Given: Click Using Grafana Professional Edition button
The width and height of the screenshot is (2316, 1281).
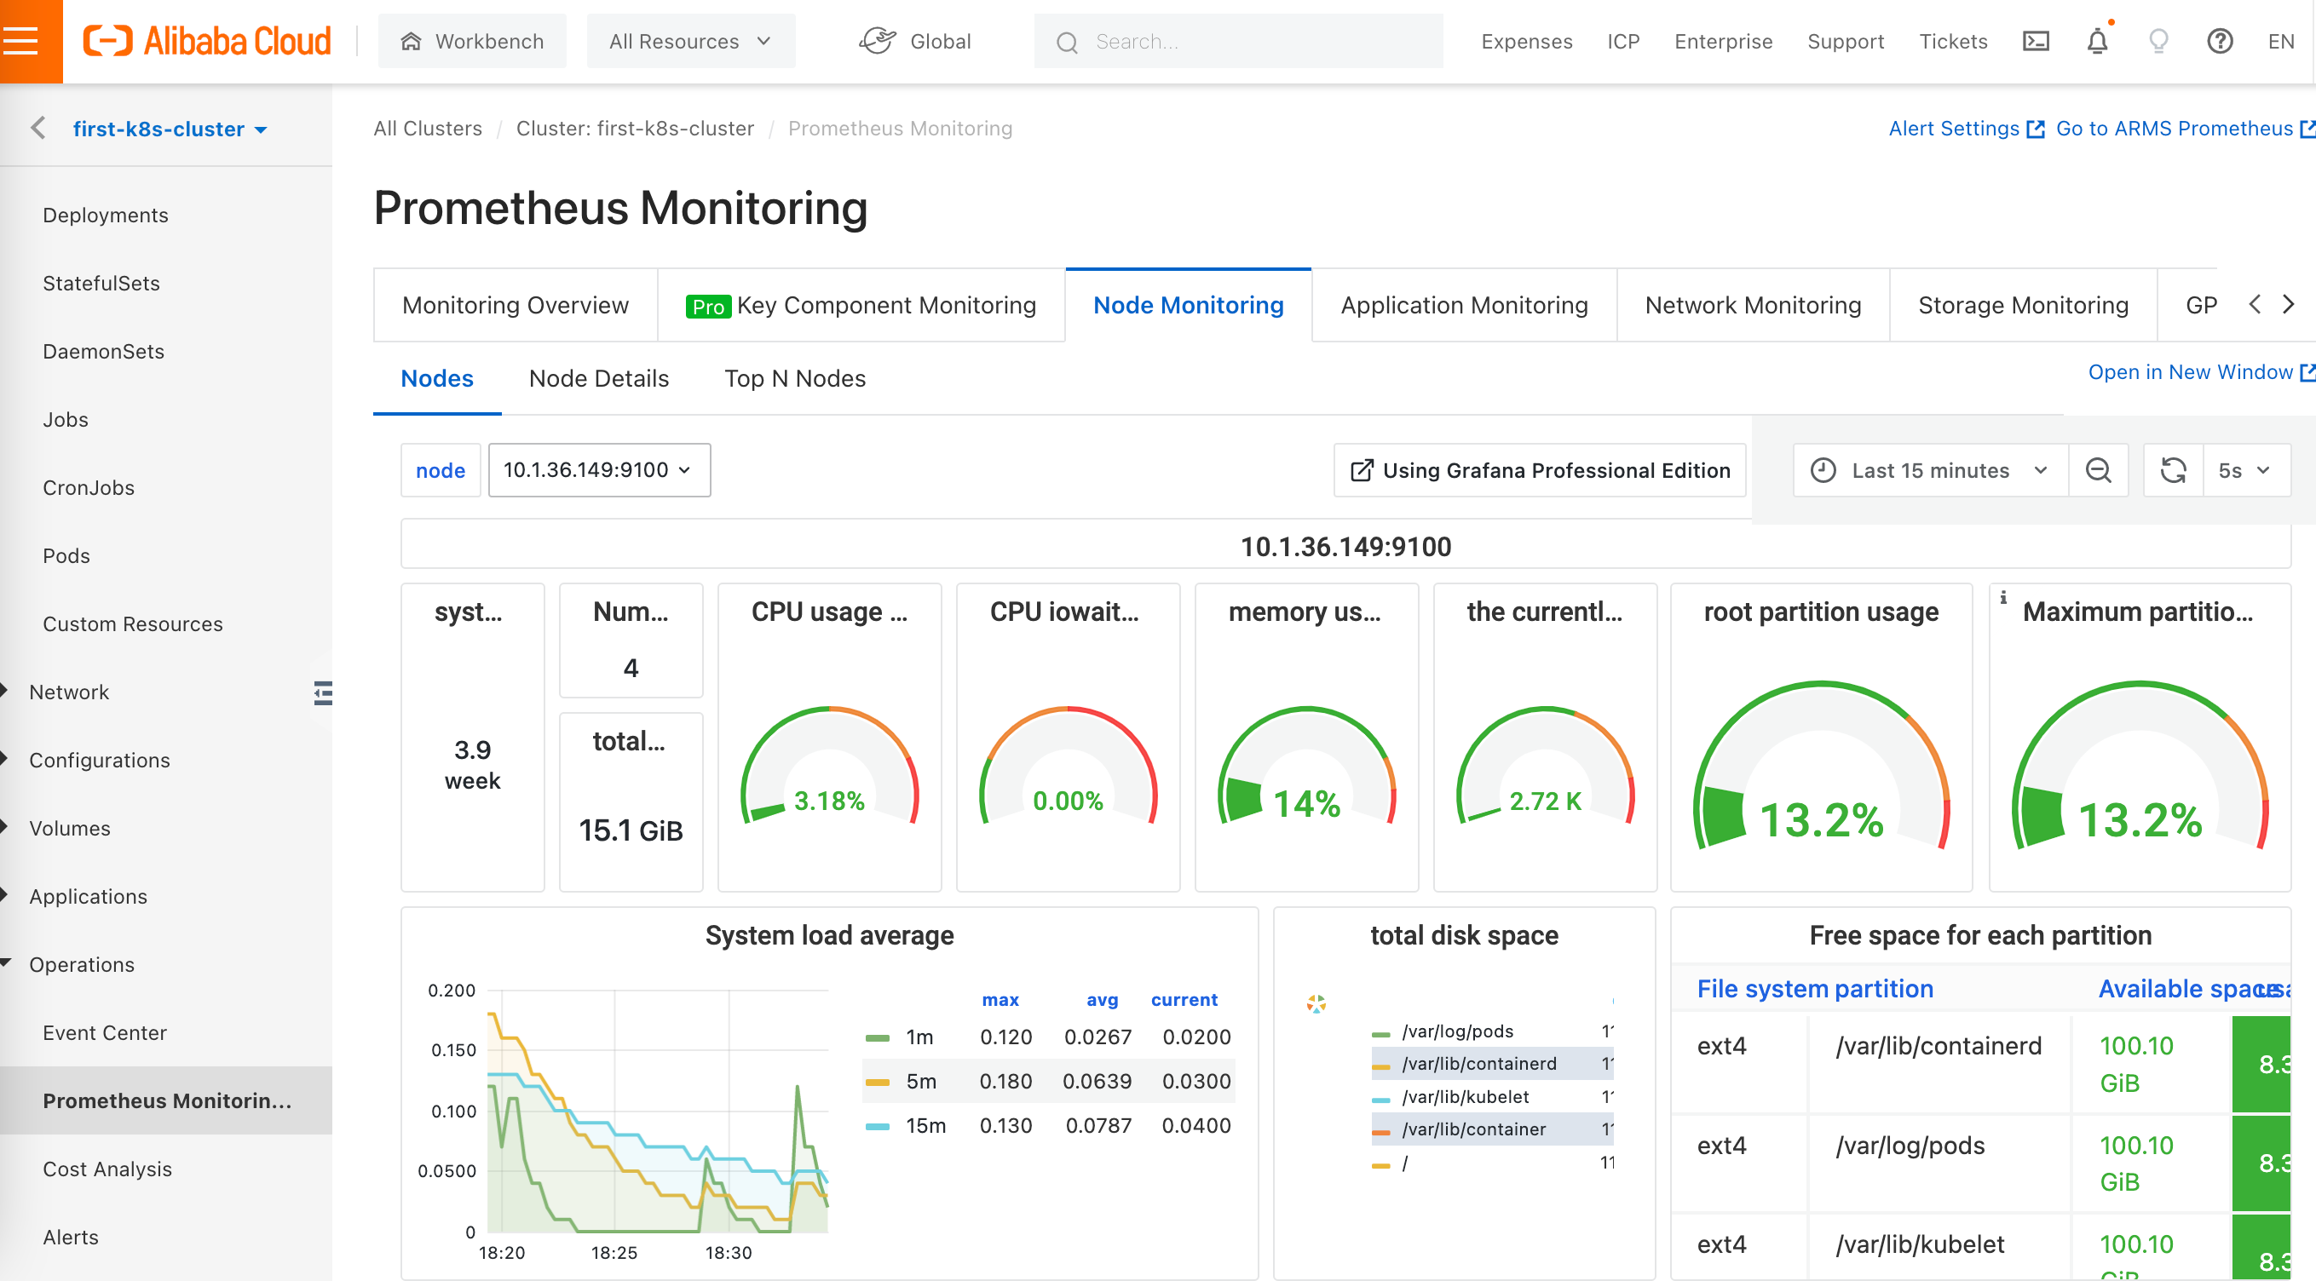Looking at the screenshot, I should [1539, 470].
